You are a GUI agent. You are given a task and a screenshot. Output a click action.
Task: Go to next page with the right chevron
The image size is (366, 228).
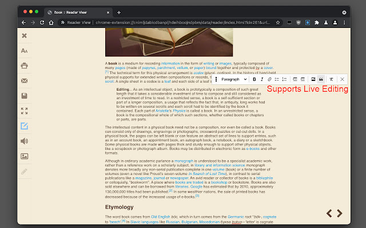340,213
